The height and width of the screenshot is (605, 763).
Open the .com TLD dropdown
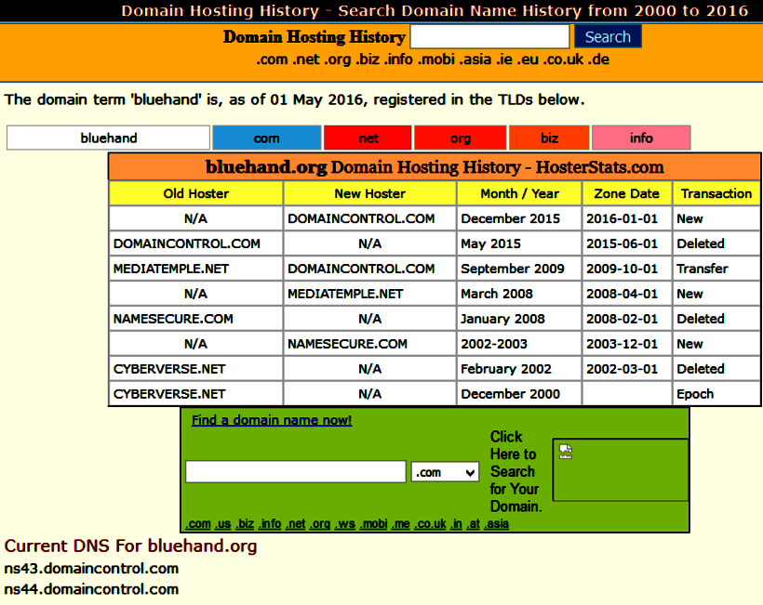click(445, 472)
